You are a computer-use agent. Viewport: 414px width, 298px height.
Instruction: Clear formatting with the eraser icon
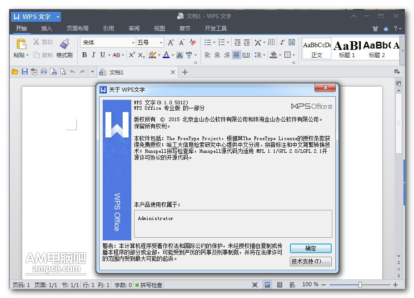[x=193, y=42]
